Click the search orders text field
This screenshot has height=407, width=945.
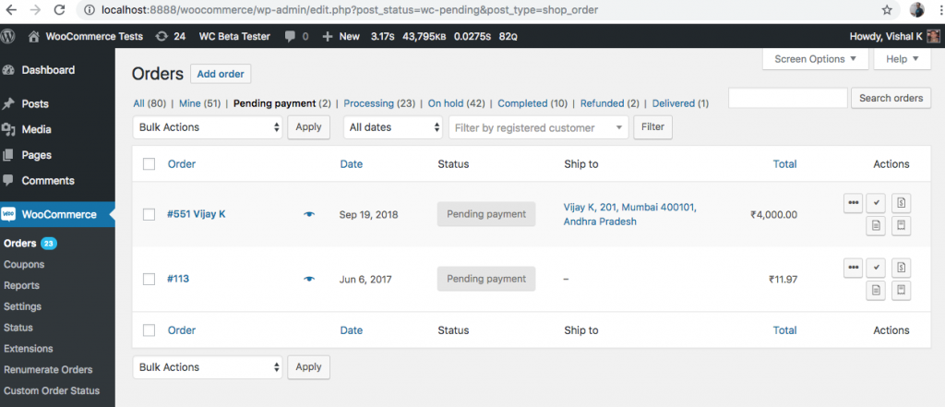(x=787, y=98)
